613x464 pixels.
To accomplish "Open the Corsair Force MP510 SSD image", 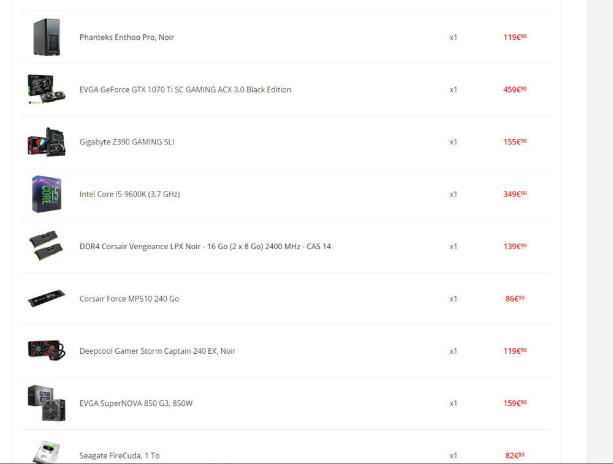I will 47,299.
